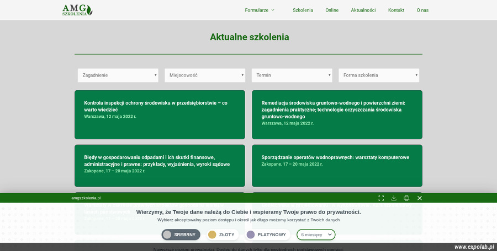
Task: Open the Forma szkolenia filter dropdown
Action: pyautogui.click(x=379, y=75)
